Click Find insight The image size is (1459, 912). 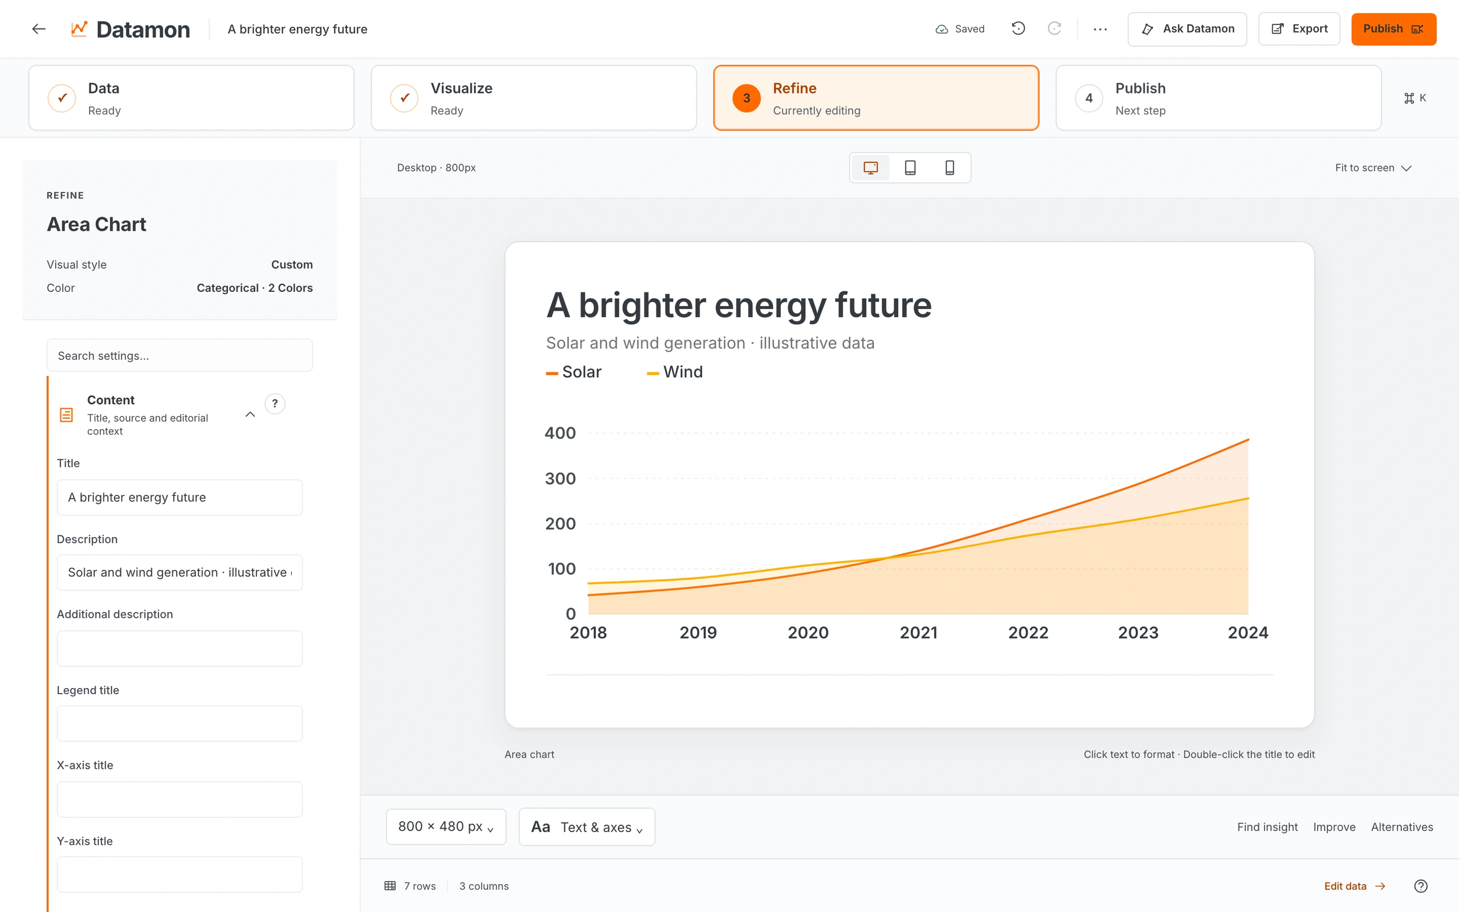pyautogui.click(x=1268, y=826)
